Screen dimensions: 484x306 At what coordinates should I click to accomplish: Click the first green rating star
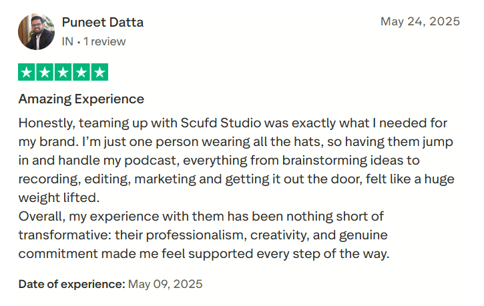(27, 72)
